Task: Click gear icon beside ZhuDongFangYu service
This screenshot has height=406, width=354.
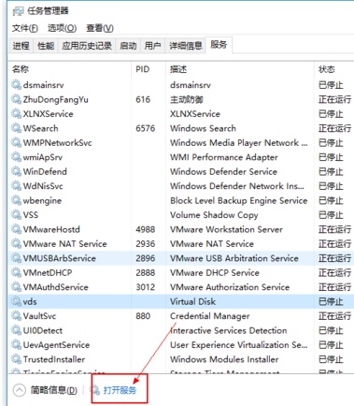Action: [x=16, y=99]
